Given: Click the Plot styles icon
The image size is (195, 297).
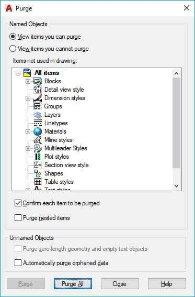Looking at the screenshot, I should coord(38,157).
